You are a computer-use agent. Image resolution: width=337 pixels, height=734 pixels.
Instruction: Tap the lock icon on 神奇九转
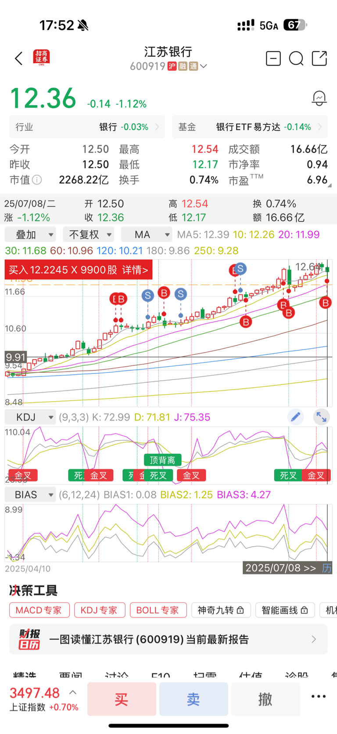[240, 610]
